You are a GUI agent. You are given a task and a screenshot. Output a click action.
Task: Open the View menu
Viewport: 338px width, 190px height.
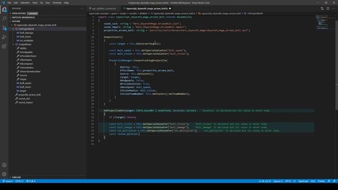[35, 3]
